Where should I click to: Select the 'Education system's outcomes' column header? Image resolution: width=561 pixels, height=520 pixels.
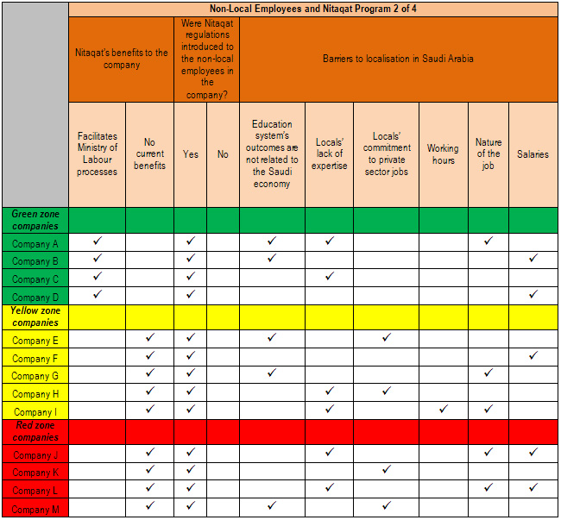[x=272, y=154]
